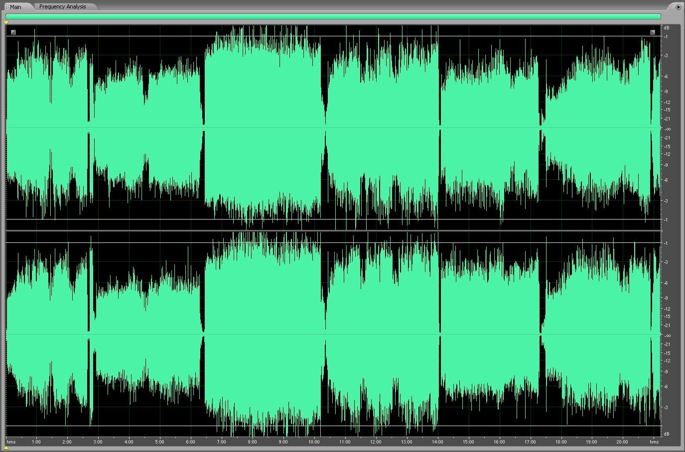Viewport: 685px width, 452px height.
Task: Click the panel grip dots beside Main tab
Action: pos(7,7)
